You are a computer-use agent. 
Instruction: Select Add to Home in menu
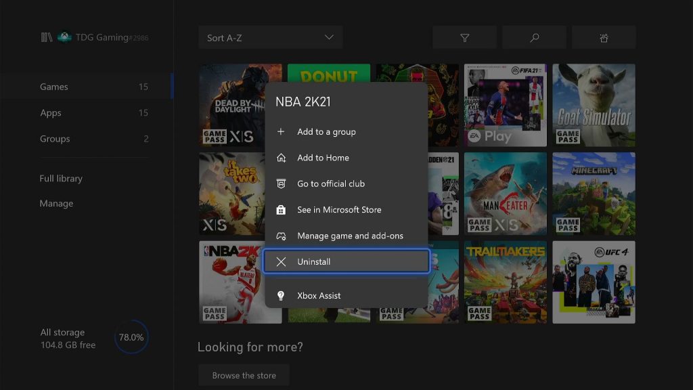(x=346, y=158)
